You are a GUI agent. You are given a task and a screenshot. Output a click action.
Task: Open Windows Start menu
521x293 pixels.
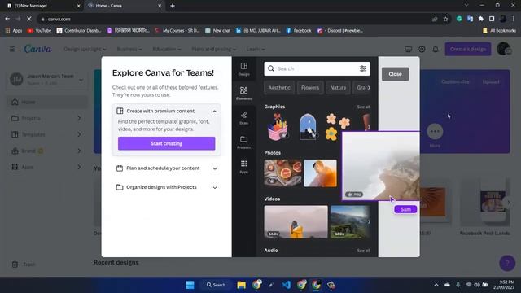(190, 285)
